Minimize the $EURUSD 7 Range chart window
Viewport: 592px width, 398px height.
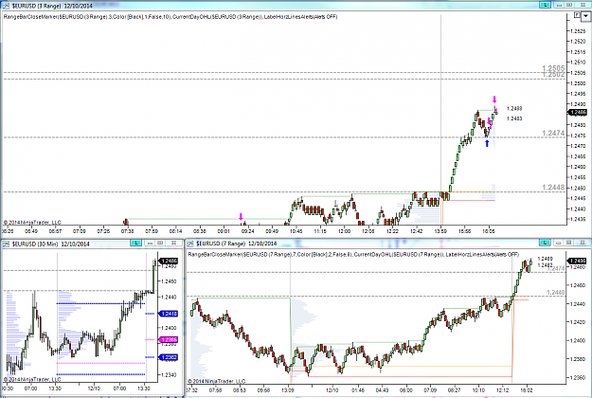point(559,243)
